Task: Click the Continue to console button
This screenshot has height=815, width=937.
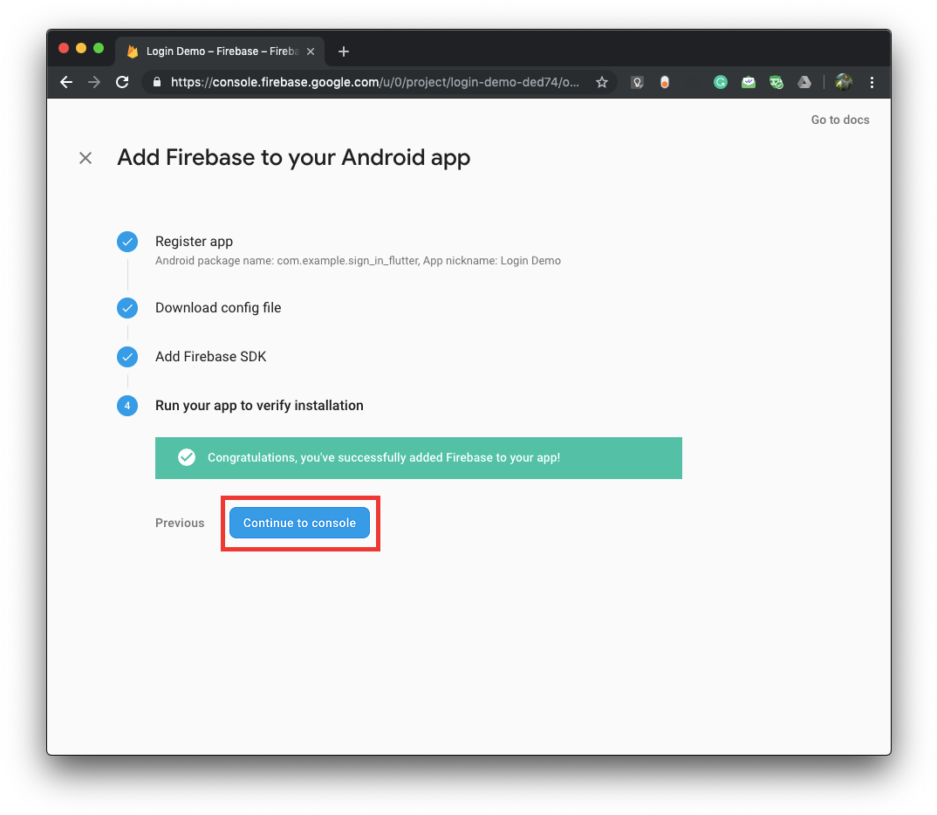Action: click(299, 523)
